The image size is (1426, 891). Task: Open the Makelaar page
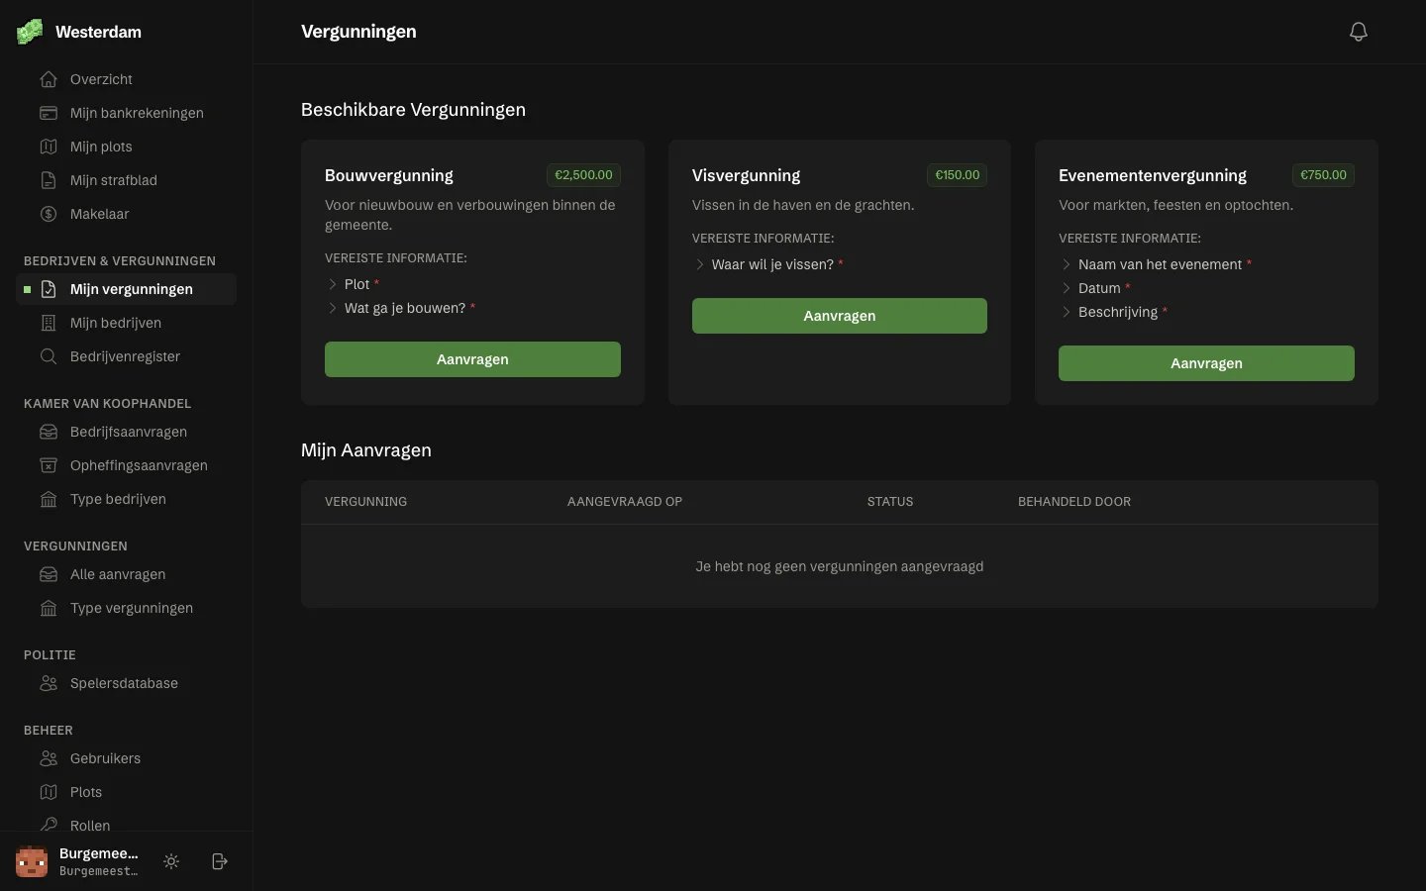pyautogui.click(x=126, y=214)
